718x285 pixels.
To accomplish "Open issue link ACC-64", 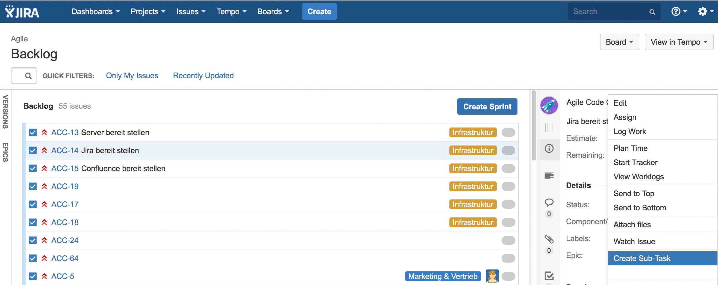I will 65,258.
